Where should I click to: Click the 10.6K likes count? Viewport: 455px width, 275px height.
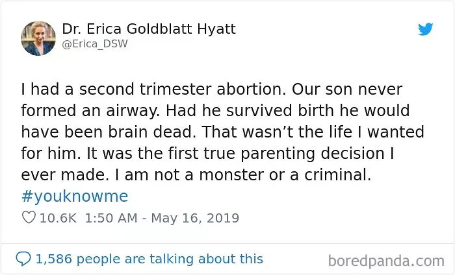58,218
